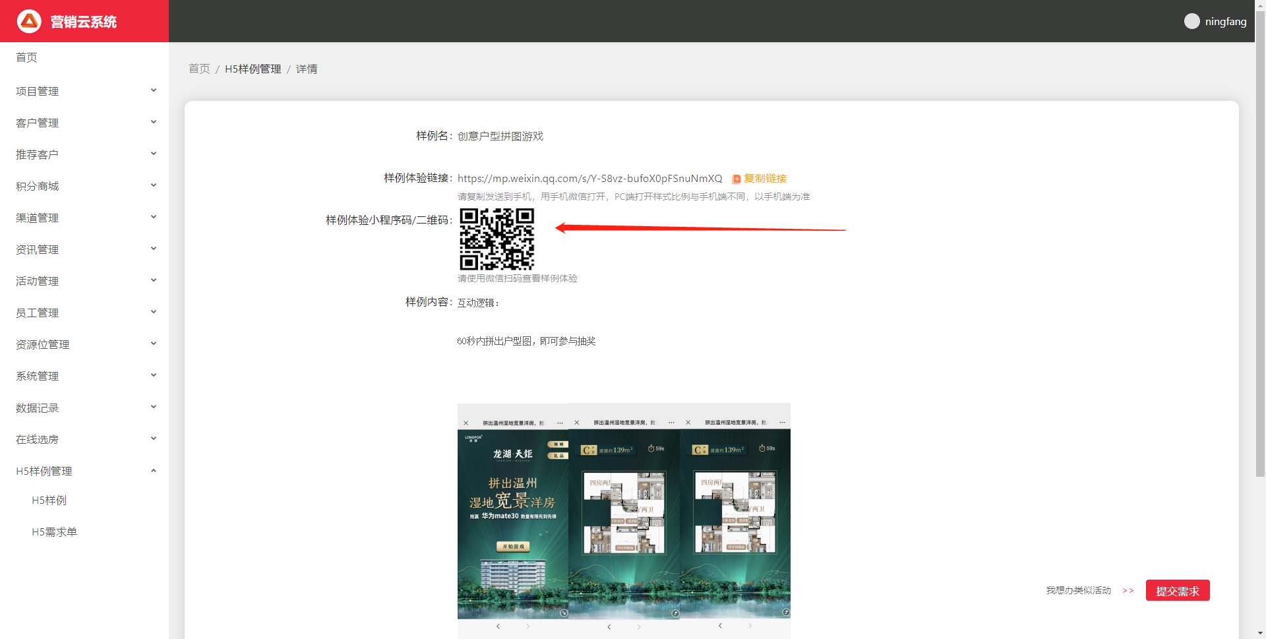Click the first game preview screenshot with 龙湖天钜
The image size is (1266, 639).
coord(513,521)
